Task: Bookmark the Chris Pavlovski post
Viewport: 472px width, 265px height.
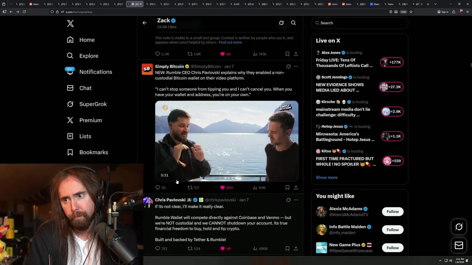Action: click(287, 248)
